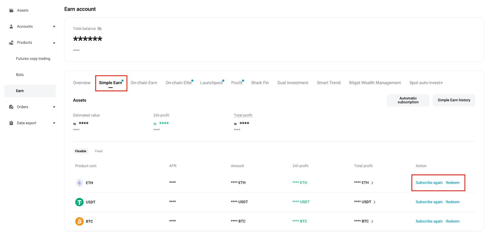Screen dimensions: 488x237
Task: Open BTC total profit chevron
Action: [372, 221]
